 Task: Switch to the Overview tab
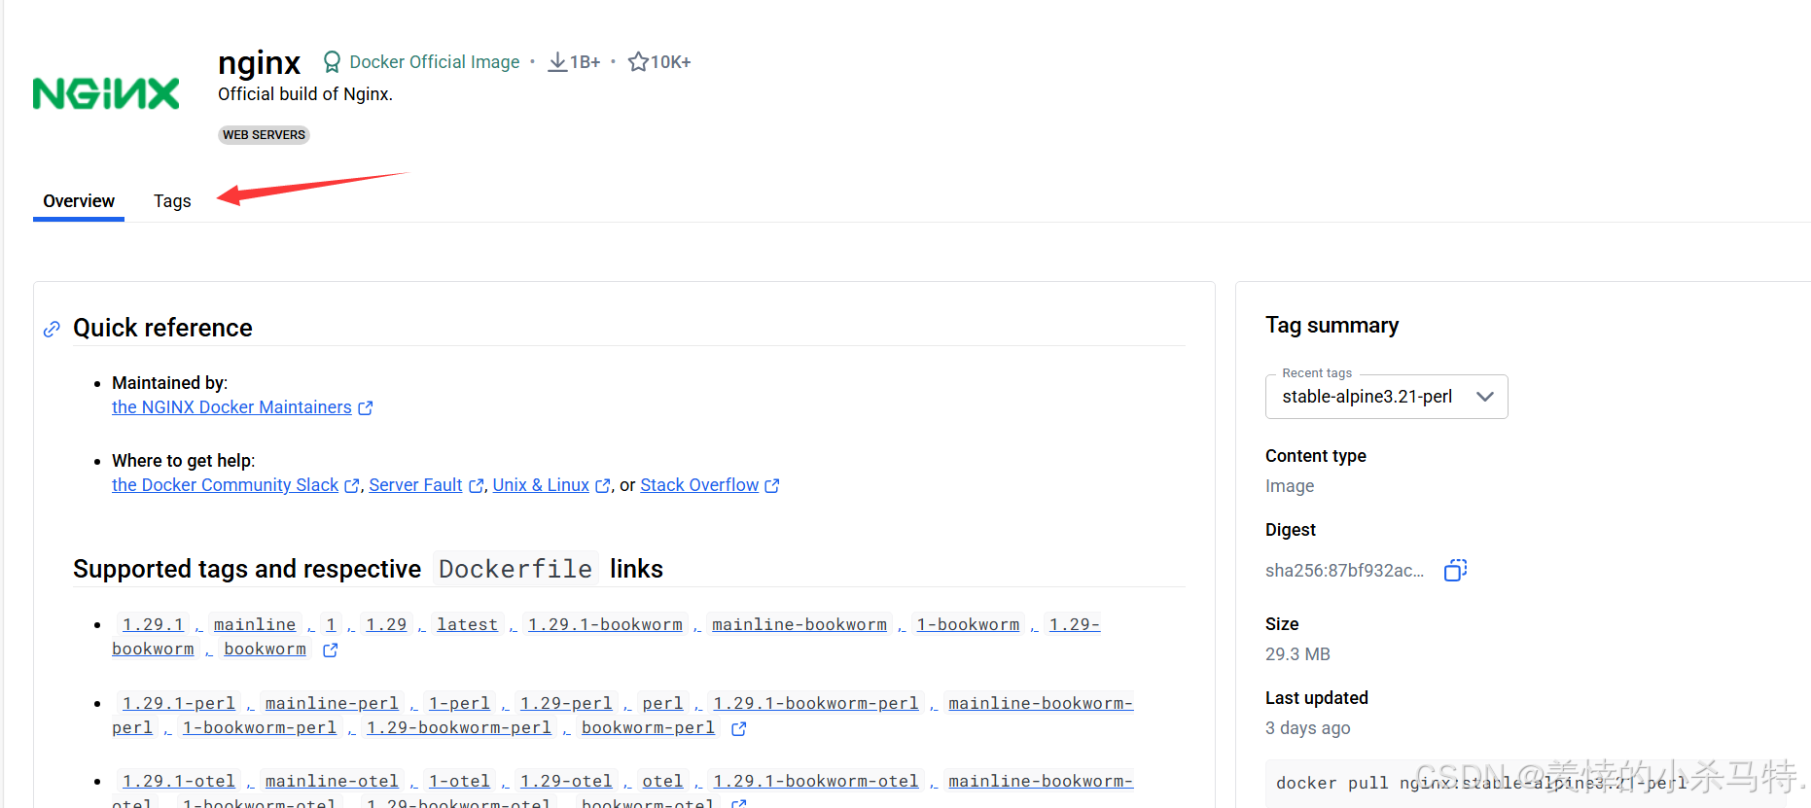click(x=79, y=201)
